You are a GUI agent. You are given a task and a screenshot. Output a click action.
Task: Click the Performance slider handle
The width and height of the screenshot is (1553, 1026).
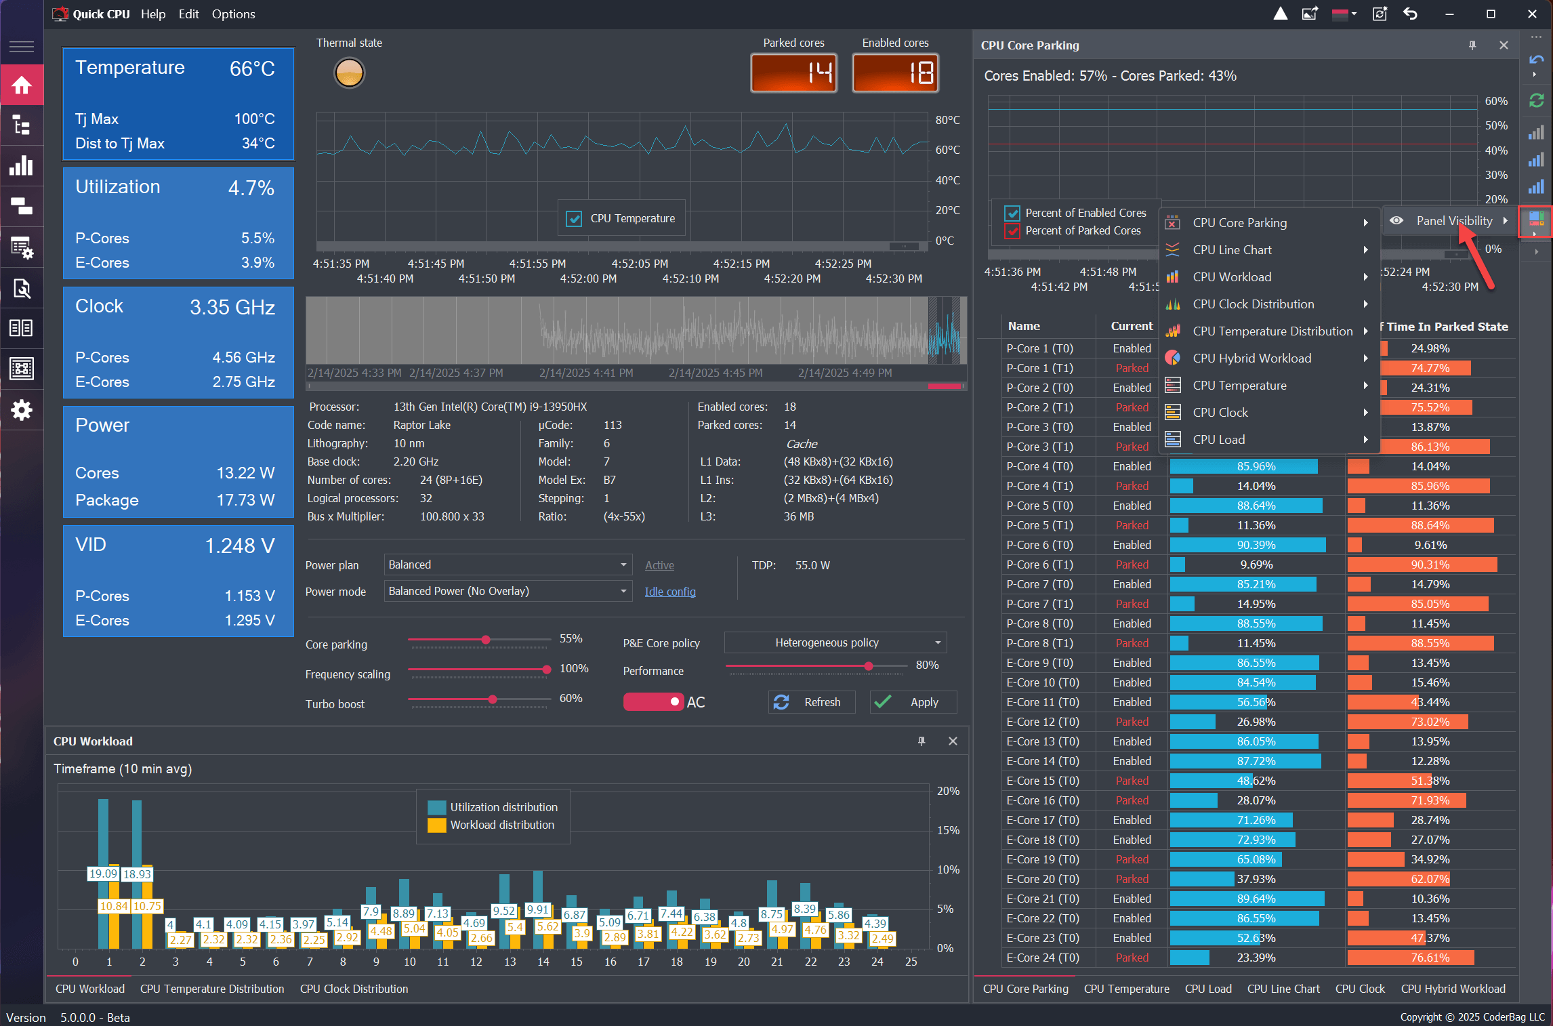pyautogui.click(x=869, y=666)
